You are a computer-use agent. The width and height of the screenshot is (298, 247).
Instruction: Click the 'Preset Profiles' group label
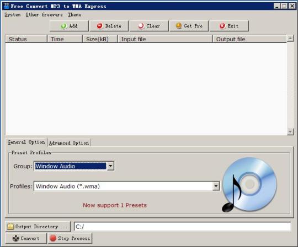[x=31, y=152]
